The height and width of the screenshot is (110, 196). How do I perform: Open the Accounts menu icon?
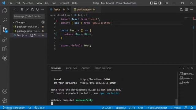[x=5, y=91]
